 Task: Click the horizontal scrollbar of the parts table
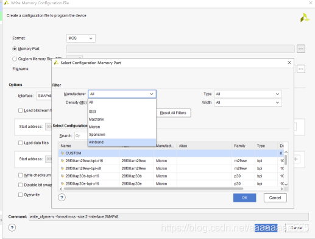(x=154, y=189)
